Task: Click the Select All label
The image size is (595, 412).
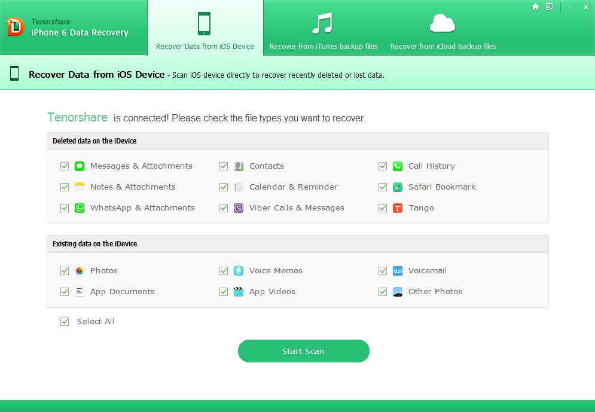Action: click(x=95, y=322)
